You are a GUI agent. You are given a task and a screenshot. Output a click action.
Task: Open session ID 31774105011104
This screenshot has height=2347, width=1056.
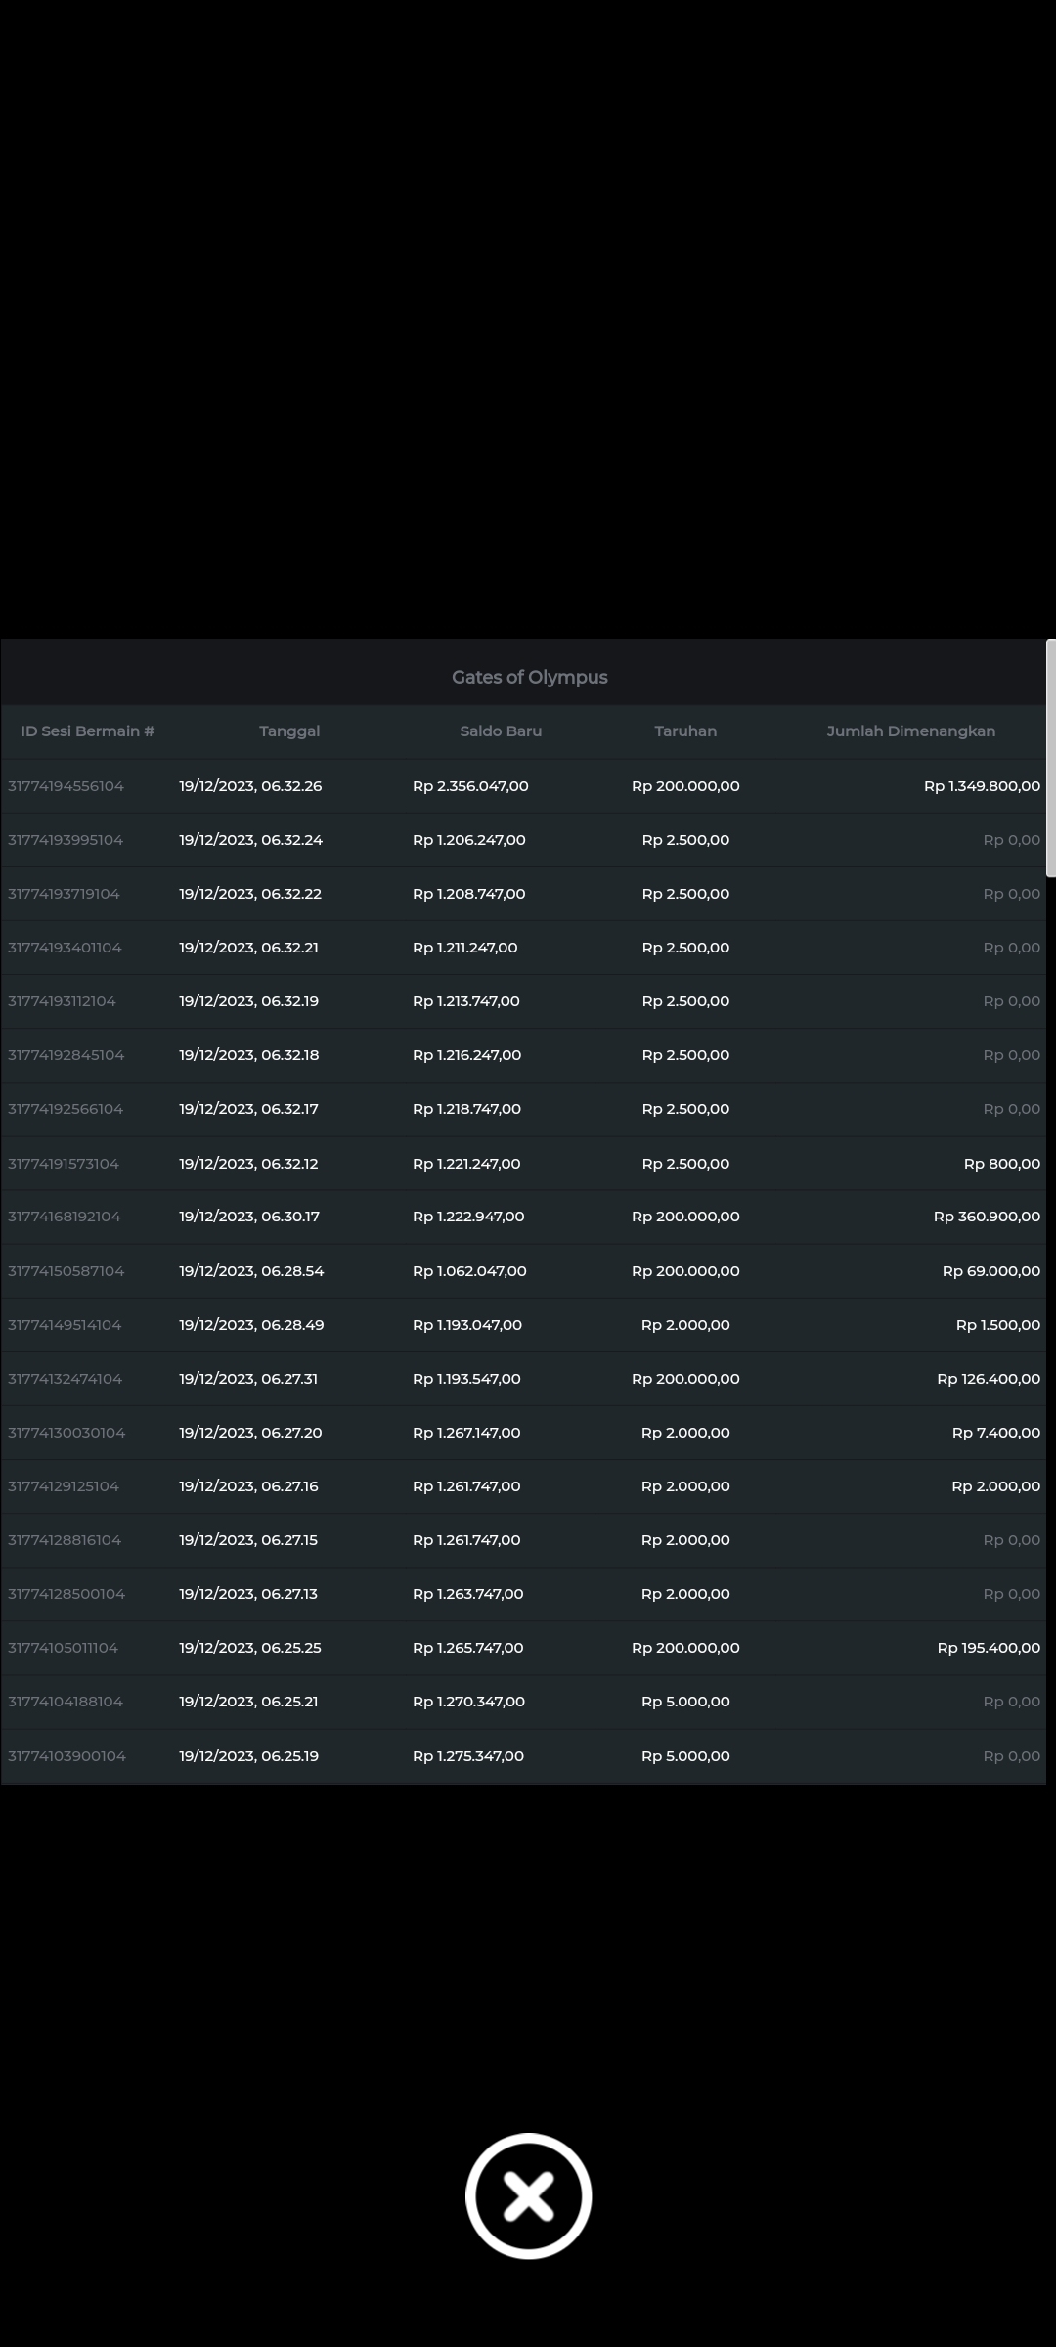(x=64, y=1648)
